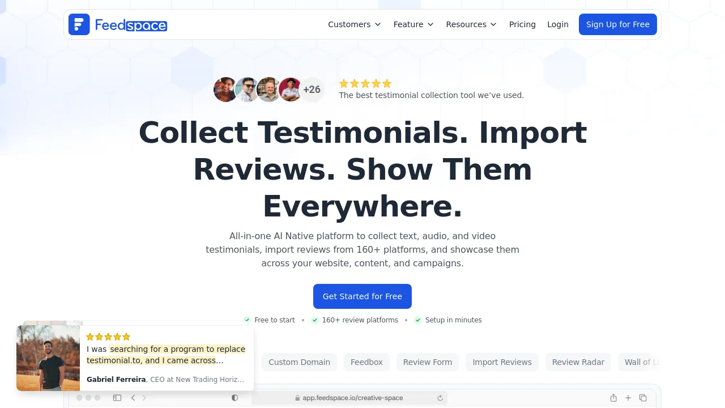The width and height of the screenshot is (725, 408).
Task: Expand the Feature dropdown menu
Action: (x=413, y=24)
